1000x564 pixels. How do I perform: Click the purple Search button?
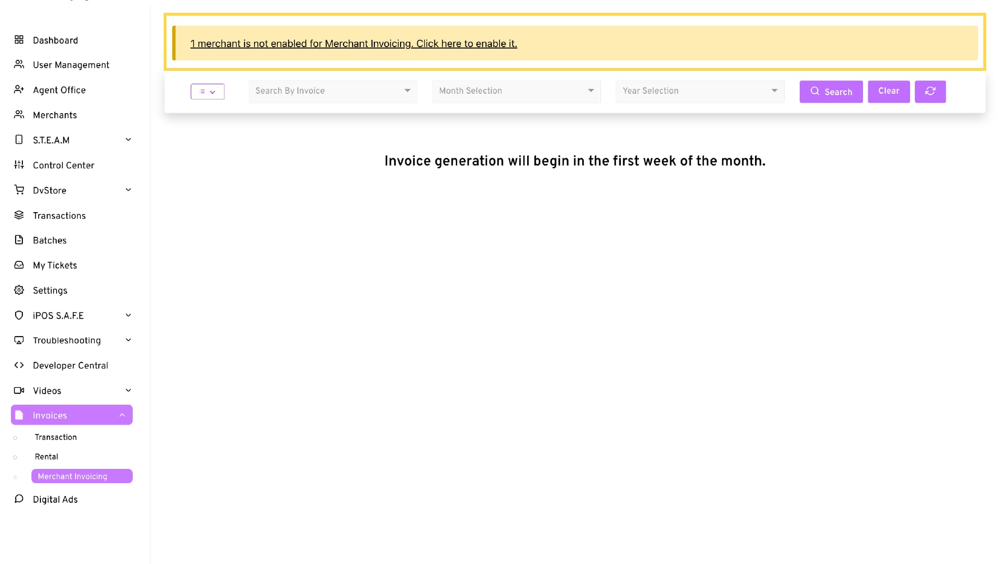pos(831,92)
